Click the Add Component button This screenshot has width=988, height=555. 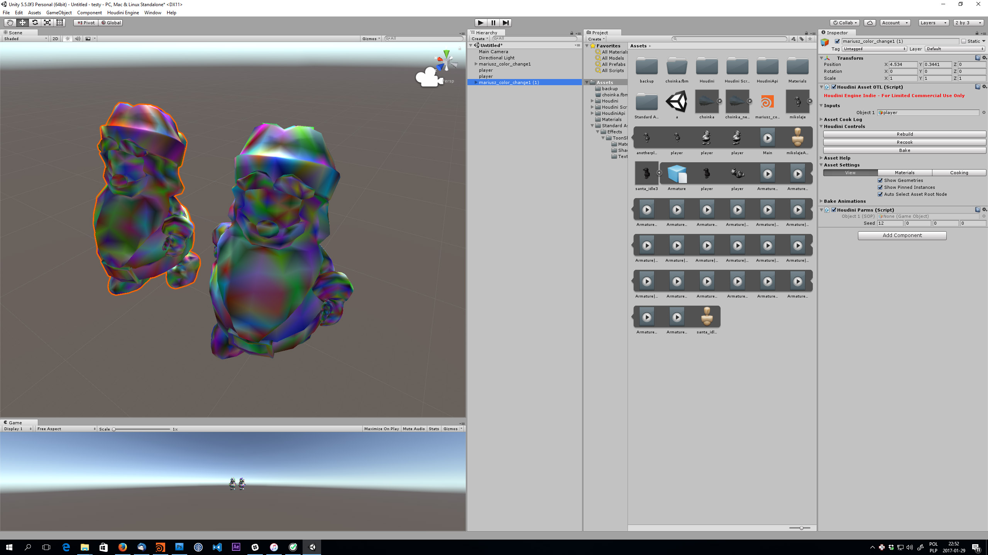(x=902, y=235)
